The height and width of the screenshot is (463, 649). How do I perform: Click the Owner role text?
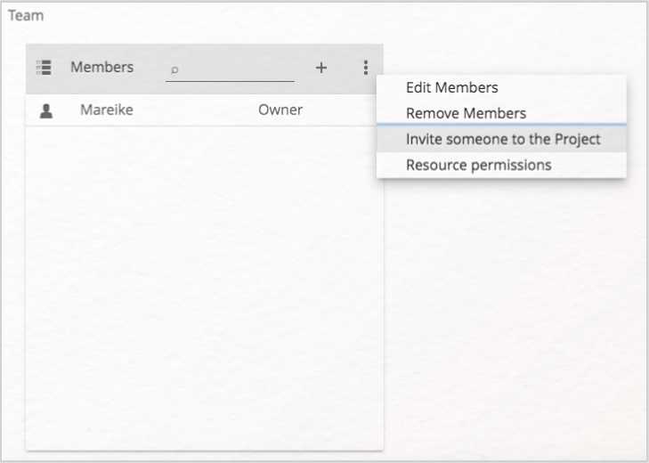(x=280, y=110)
